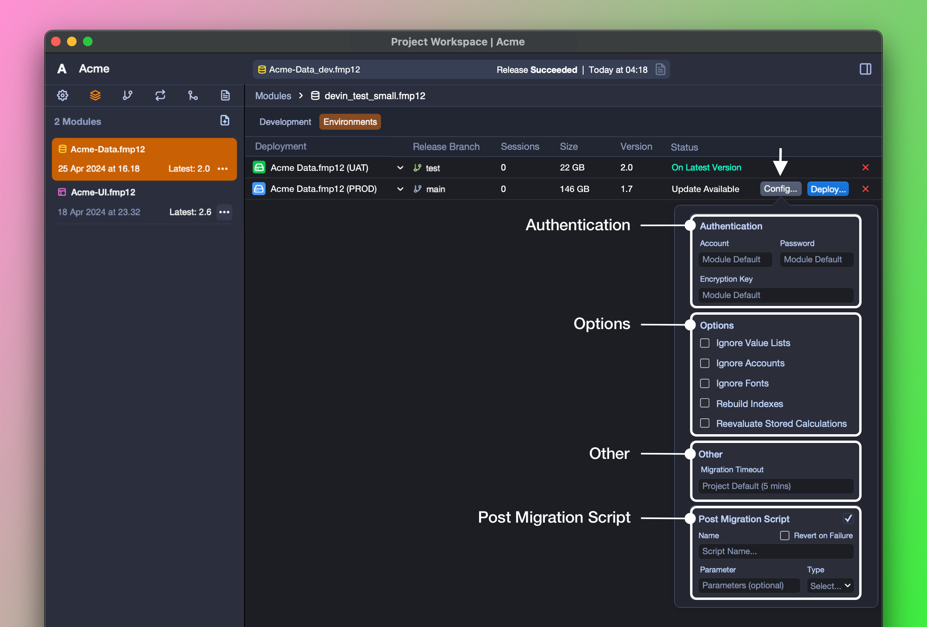
Task: Click the Script Name input field
Action: pos(775,551)
